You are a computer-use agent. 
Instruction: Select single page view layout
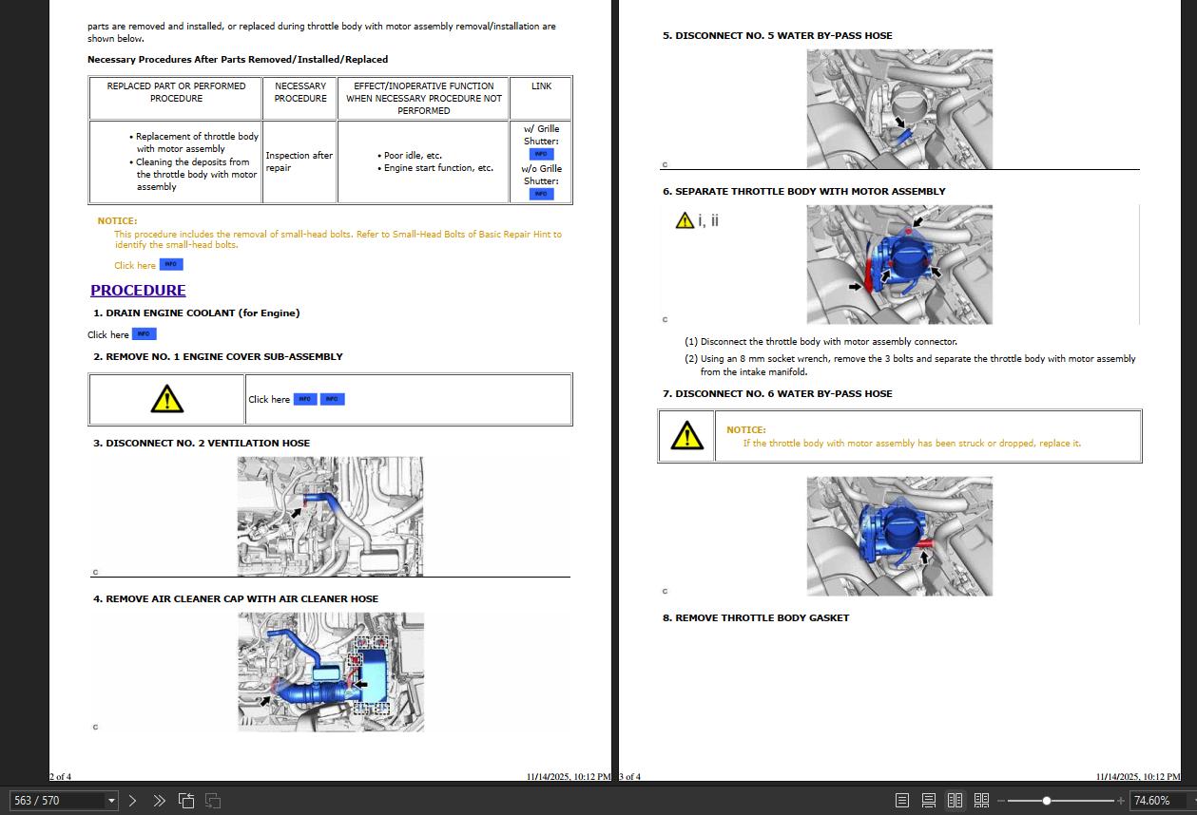pyautogui.click(x=902, y=801)
